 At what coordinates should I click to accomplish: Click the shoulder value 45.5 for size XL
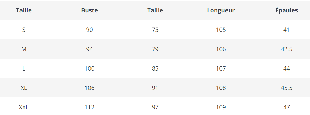(286, 88)
